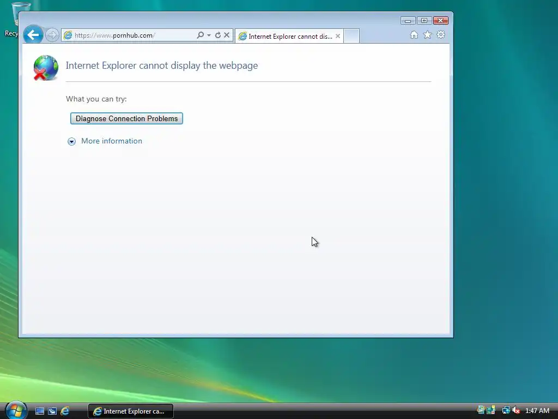
Task: Open the Windows Start orb
Action: (16, 410)
